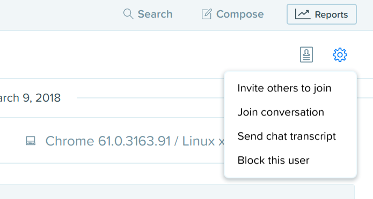373x199 pixels.
Task: Click the Linux platform text
Action: (x=199, y=141)
